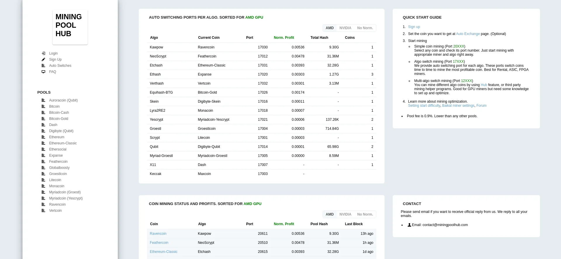Click the icon next to Bitcoin pool

coord(44,106)
